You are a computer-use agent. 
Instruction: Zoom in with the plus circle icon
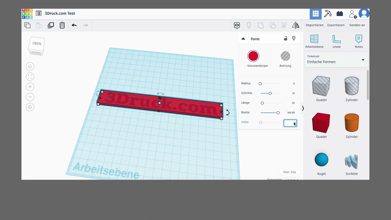[30, 87]
